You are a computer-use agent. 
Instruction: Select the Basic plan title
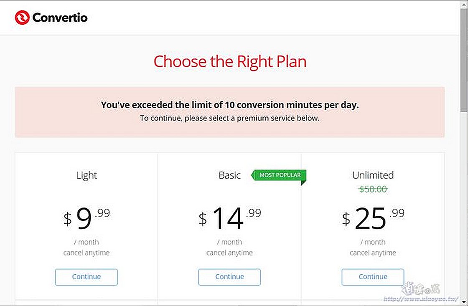[229, 175]
